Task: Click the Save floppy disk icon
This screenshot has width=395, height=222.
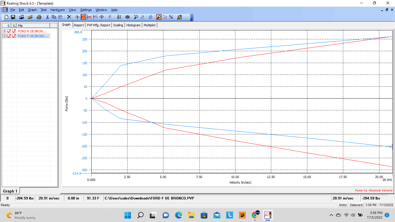Action: (x=13, y=17)
